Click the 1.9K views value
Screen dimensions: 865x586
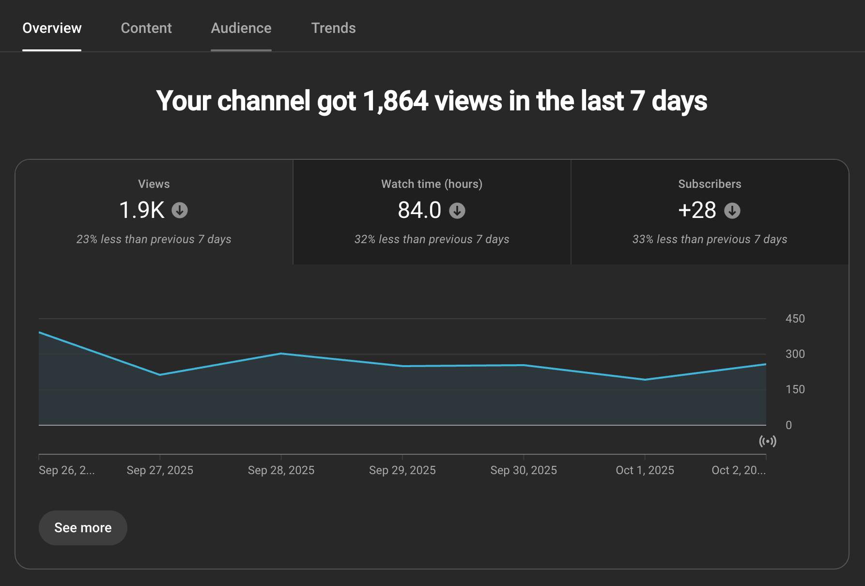[142, 210]
